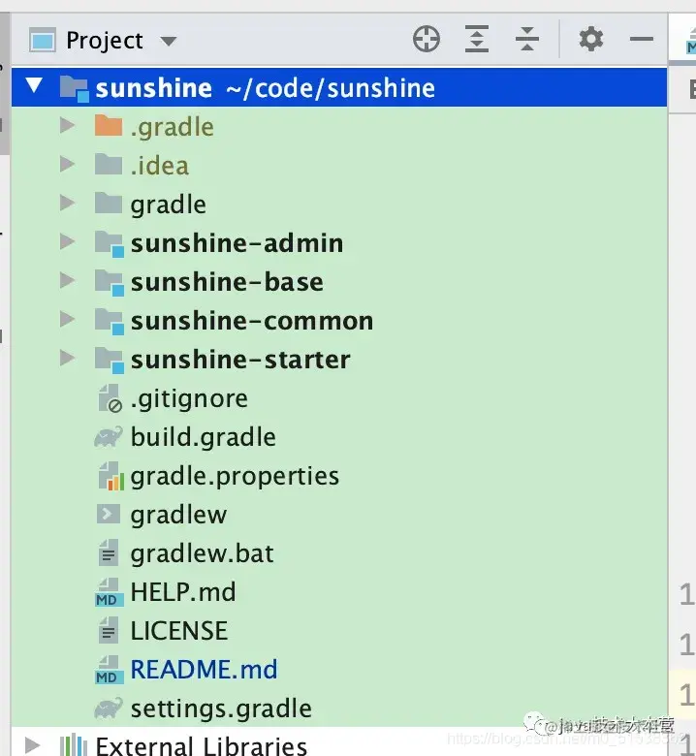
Task: Click the locate/select opened file crosshair icon
Action: [x=427, y=39]
